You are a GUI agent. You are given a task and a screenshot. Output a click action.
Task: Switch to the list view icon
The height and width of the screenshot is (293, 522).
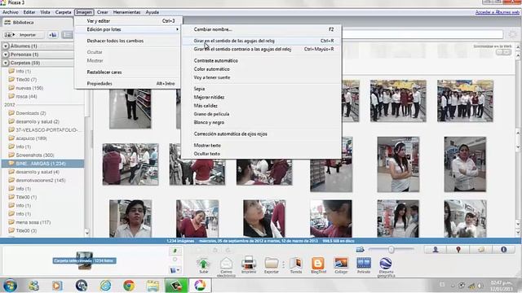click(67, 35)
